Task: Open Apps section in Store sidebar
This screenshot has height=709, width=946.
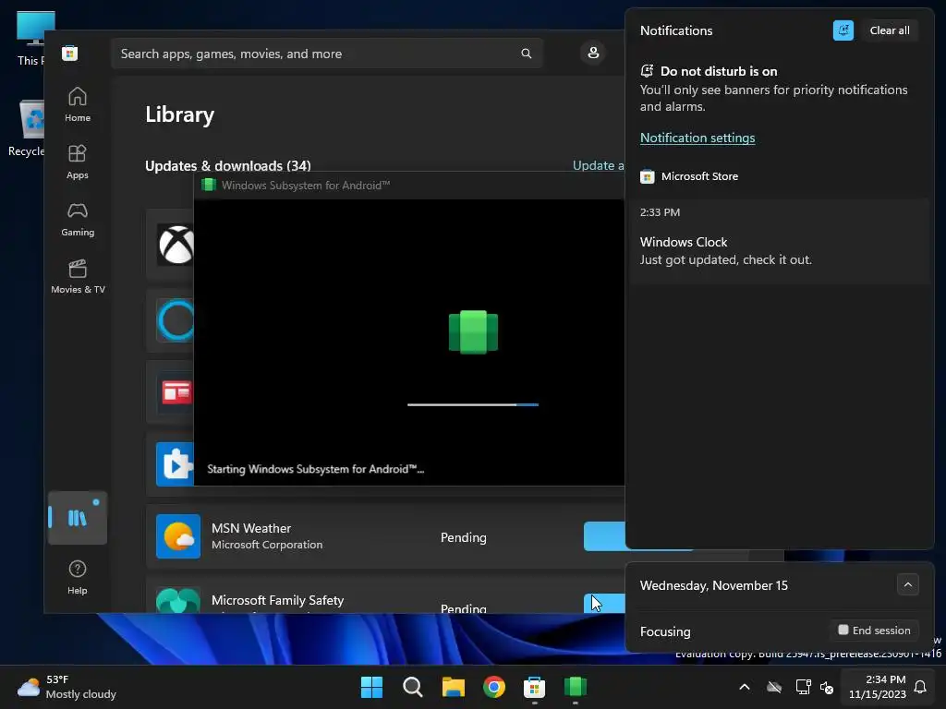Action: click(78, 162)
